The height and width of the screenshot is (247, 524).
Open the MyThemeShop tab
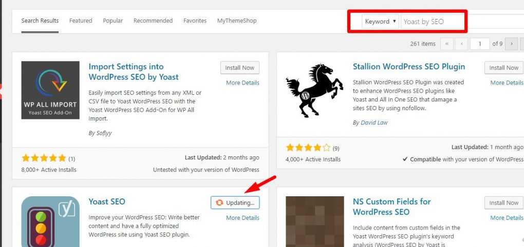(237, 20)
